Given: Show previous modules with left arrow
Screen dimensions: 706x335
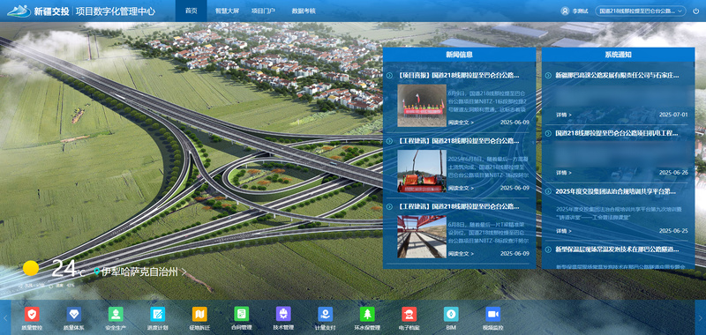Looking at the screenshot, I should [x=5, y=317].
